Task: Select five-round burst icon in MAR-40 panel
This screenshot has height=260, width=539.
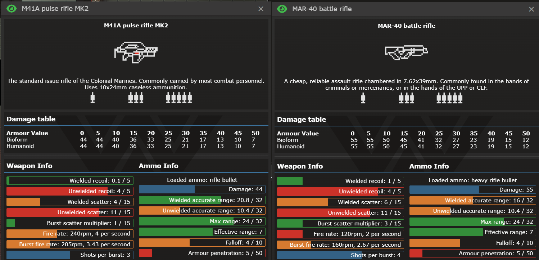Action: tap(449, 98)
